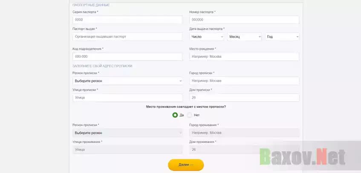The height and width of the screenshot is (173, 361).
Task: Select the 'Нет' radio button
Action: coord(190,115)
